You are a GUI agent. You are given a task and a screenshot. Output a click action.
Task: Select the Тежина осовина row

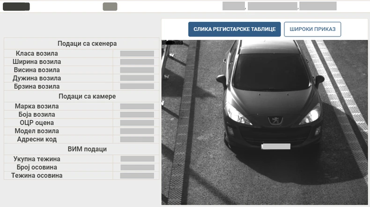tap(81, 176)
